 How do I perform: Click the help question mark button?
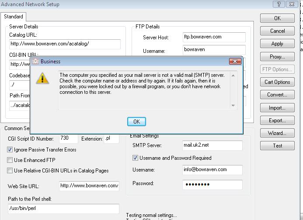[279, 4]
